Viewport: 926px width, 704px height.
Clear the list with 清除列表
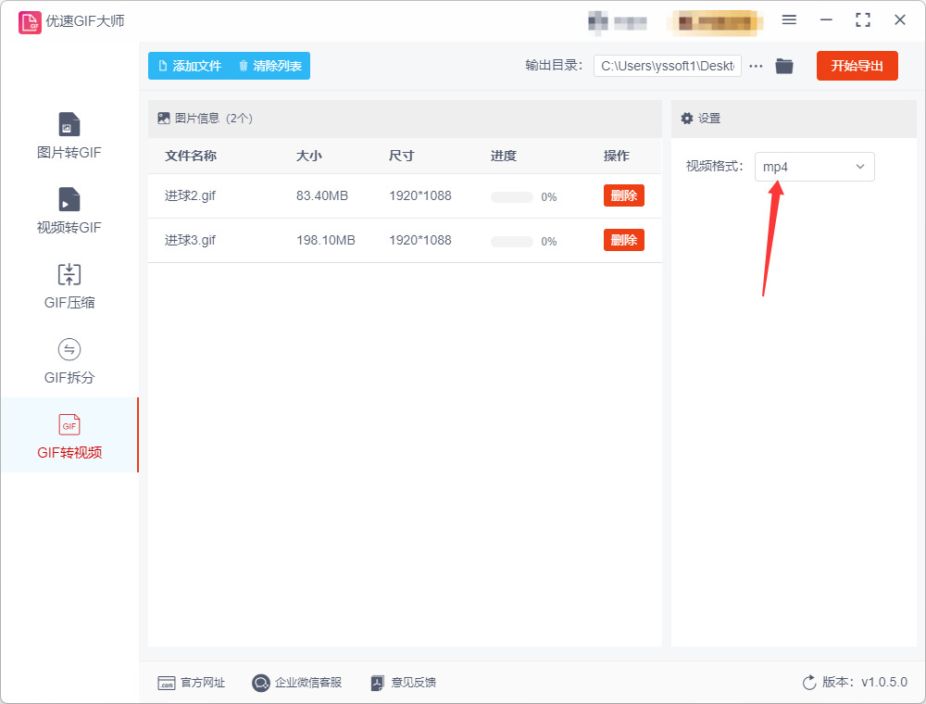(x=270, y=66)
